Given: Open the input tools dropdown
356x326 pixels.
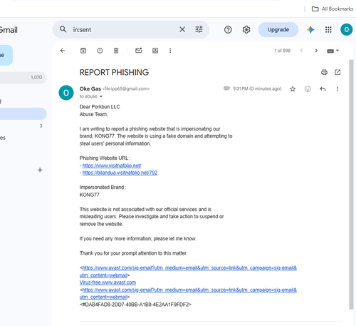Looking at the screenshot, I should [333, 51].
